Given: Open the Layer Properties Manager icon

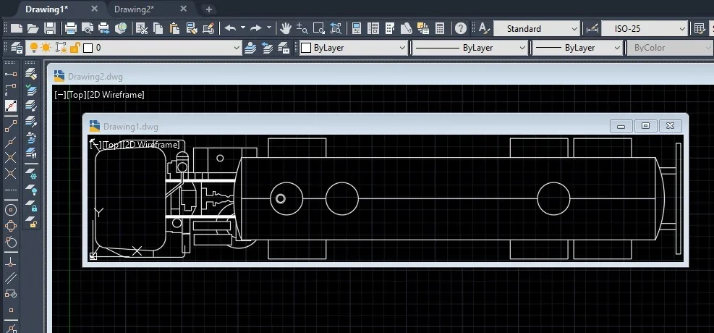Looking at the screenshot, I should point(17,47).
